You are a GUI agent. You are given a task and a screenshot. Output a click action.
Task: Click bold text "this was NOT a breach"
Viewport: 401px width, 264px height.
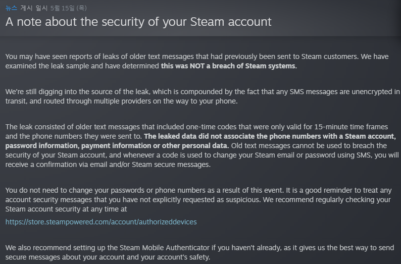click(x=229, y=66)
